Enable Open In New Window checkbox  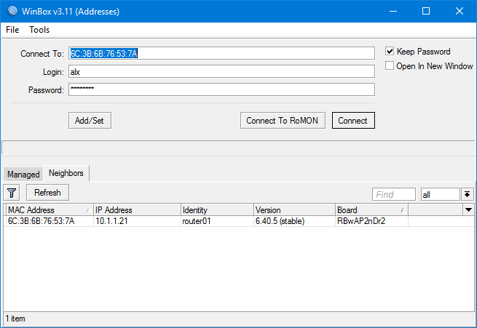(x=390, y=65)
